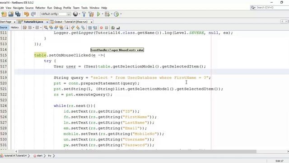This screenshot has height=163, width=289.
Task: Click the start method breadcrumb
Action: [x=40, y=156]
